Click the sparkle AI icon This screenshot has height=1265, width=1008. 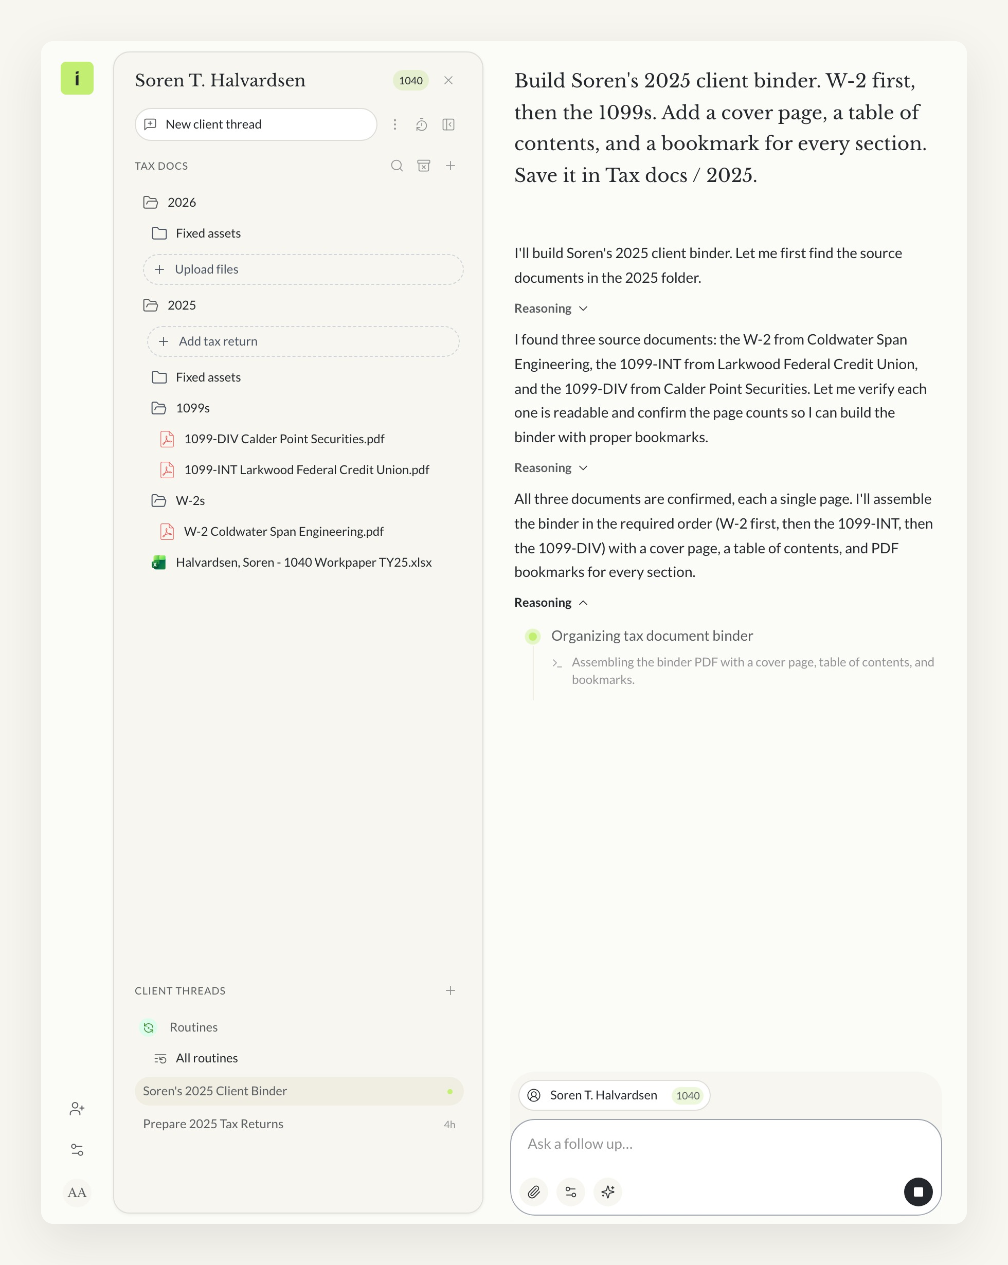pyautogui.click(x=608, y=1192)
